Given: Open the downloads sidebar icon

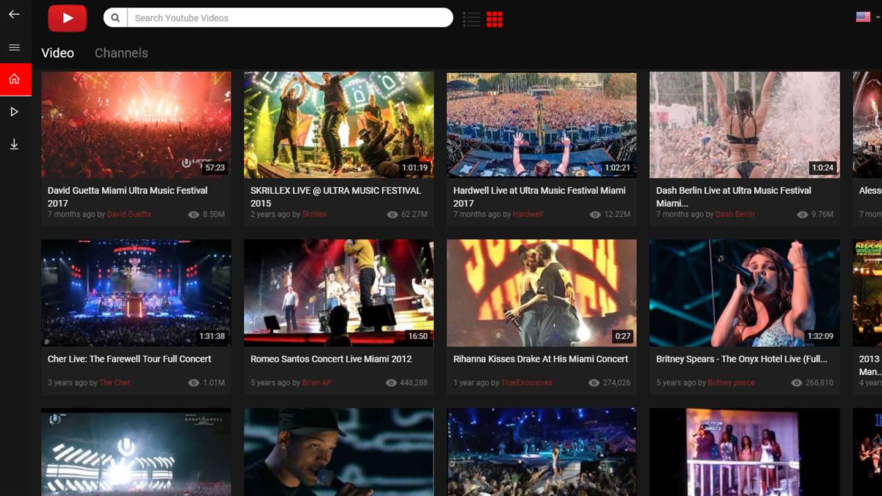Looking at the screenshot, I should coord(14,144).
